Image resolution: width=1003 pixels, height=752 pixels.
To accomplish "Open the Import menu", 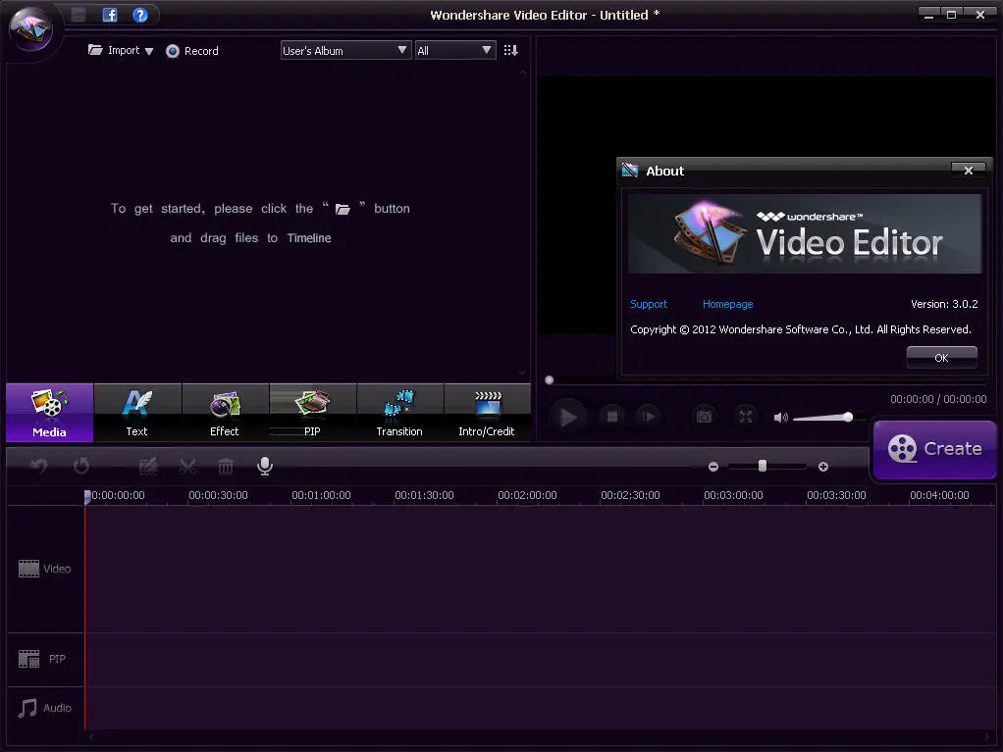I will coord(121,50).
